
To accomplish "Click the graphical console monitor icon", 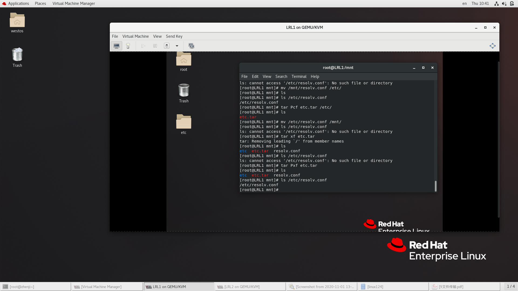I will point(117,46).
